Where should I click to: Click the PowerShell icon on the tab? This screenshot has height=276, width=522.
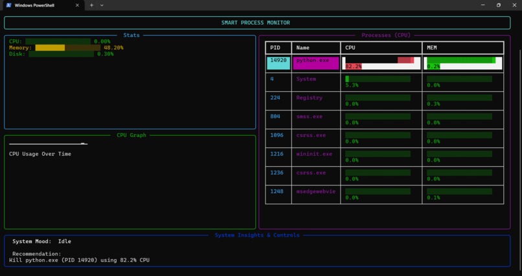pyautogui.click(x=9, y=5)
